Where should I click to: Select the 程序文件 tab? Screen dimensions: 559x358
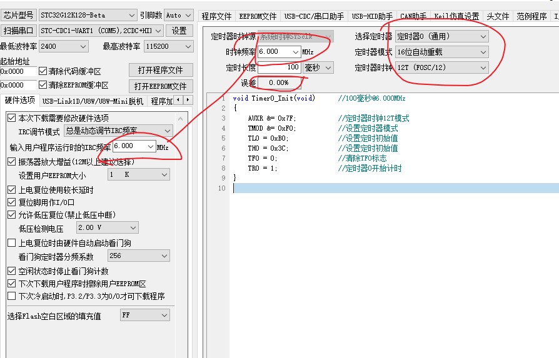point(216,16)
